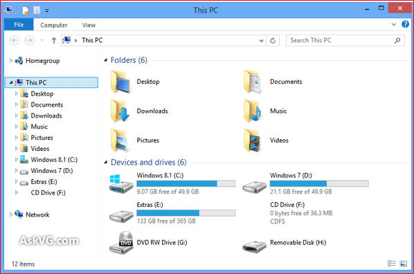Open Customize Quick Access Toolbar dropdown
The width and height of the screenshot is (414, 274).
pyautogui.click(x=47, y=11)
